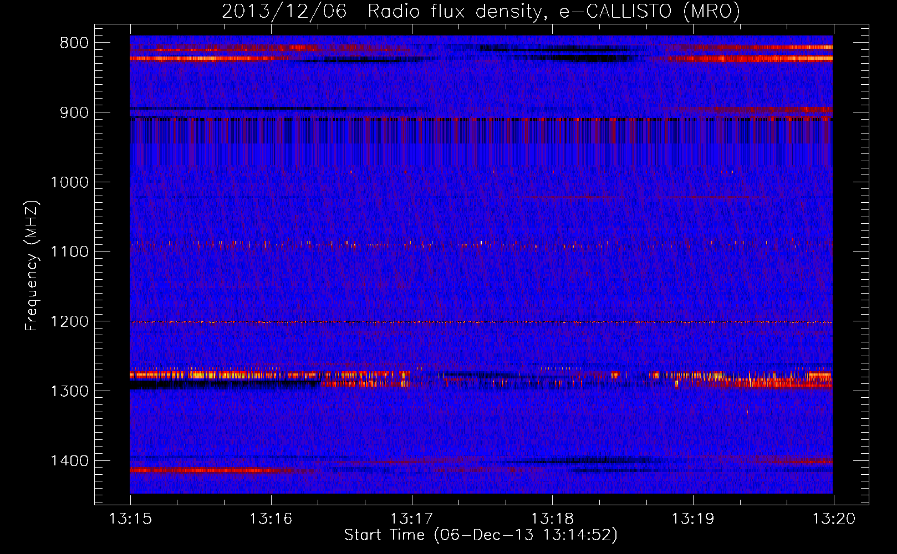
Task: Click the 1000 frequency tick label
Action: pyautogui.click(x=70, y=182)
